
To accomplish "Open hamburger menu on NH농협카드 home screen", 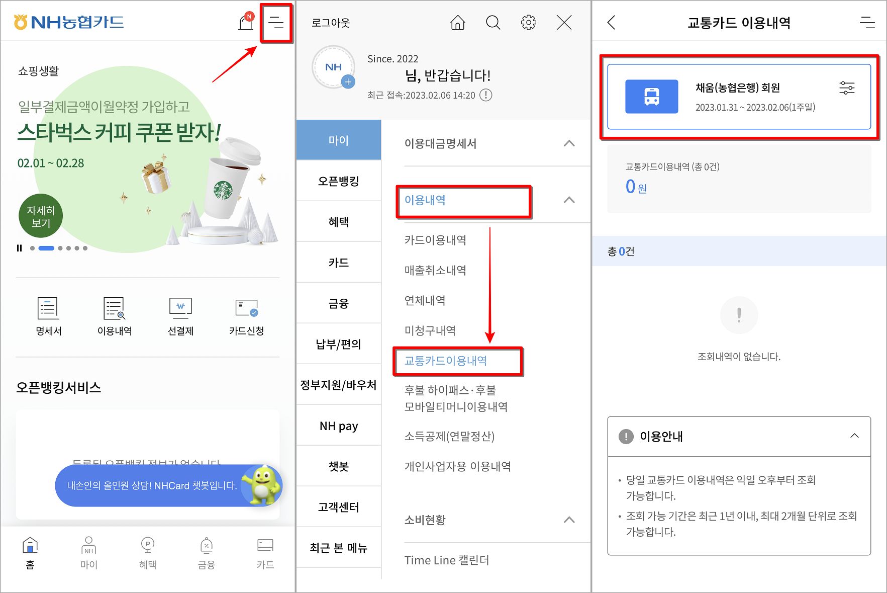I will tap(276, 23).
